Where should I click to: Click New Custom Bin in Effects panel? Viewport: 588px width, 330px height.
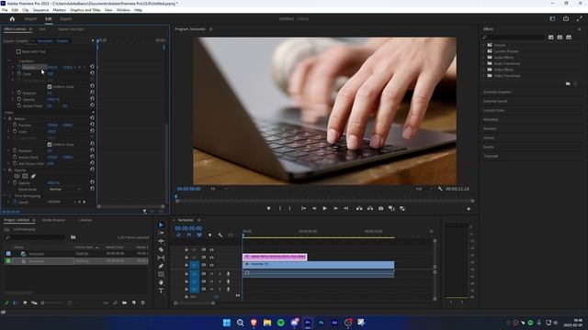tap(568, 83)
